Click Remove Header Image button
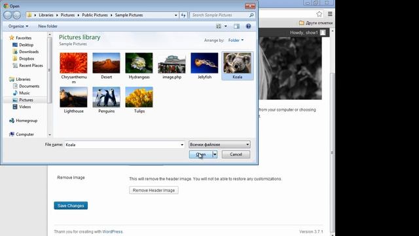The height and width of the screenshot is (236, 419). tap(154, 190)
